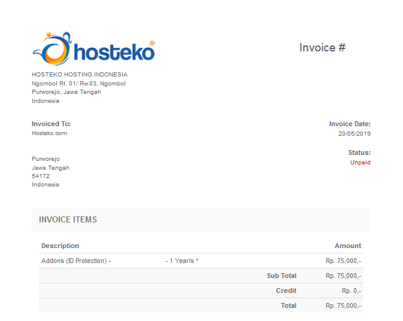The width and height of the screenshot is (403, 321).
Task: Select the 'Status:' label
Action: [x=359, y=152]
